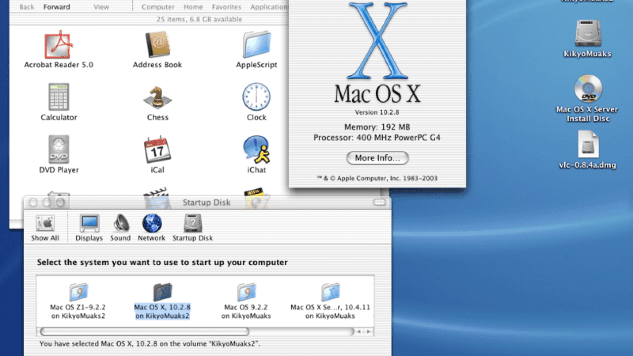Open the Network preference pane
The width and height of the screenshot is (633, 356).
pyautogui.click(x=152, y=228)
